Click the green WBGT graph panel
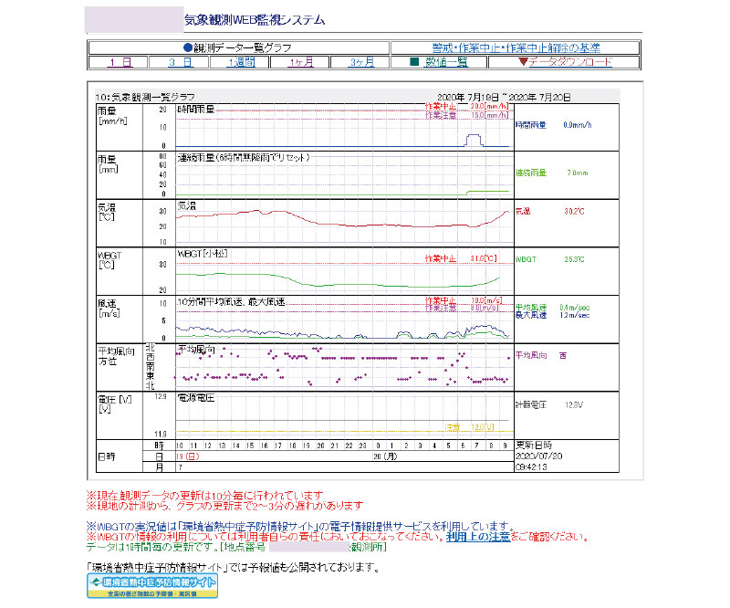The width and height of the screenshot is (730, 608). click(x=342, y=269)
